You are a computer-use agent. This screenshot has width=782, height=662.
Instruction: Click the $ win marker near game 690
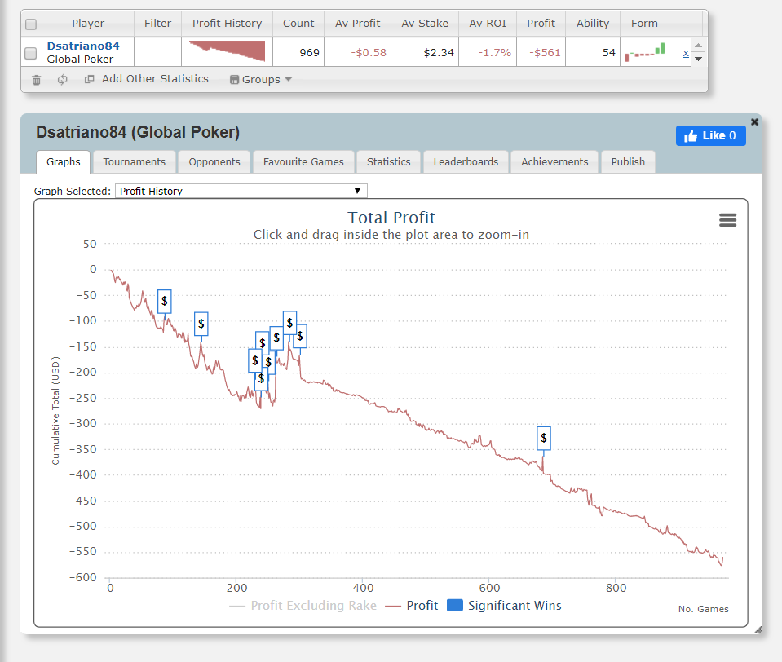(544, 438)
